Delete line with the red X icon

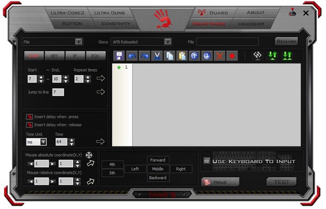pos(220,56)
